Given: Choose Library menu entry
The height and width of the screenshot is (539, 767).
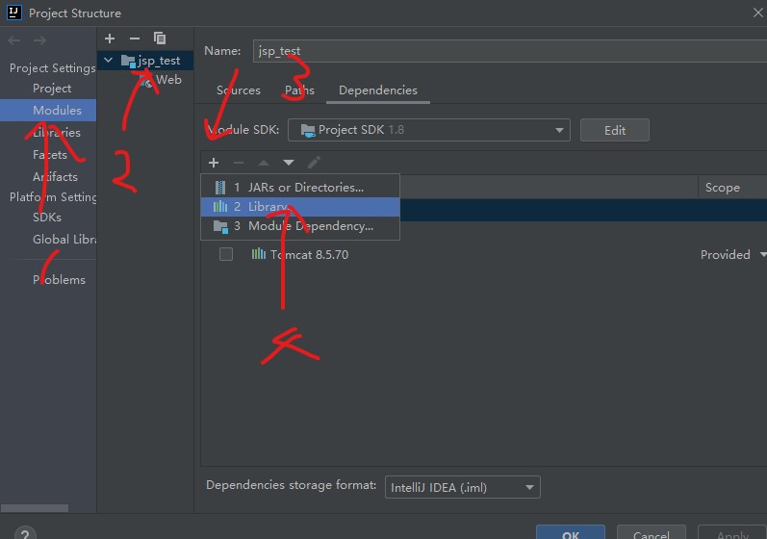Looking at the screenshot, I should [x=300, y=207].
